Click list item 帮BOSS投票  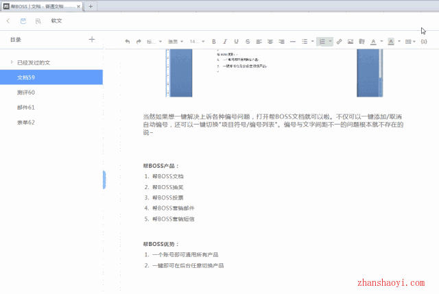tap(168, 198)
